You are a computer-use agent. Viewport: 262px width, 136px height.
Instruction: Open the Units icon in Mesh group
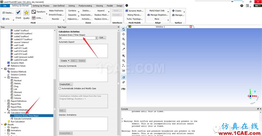[x=33, y=18]
